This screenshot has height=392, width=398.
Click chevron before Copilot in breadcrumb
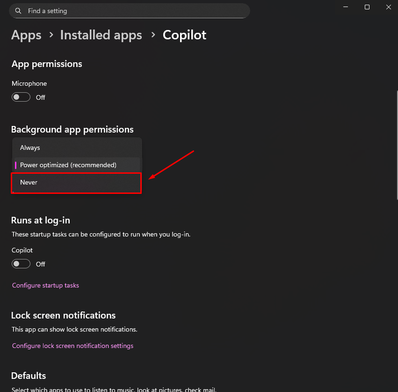pyautogui.click(x=152, y=36)
